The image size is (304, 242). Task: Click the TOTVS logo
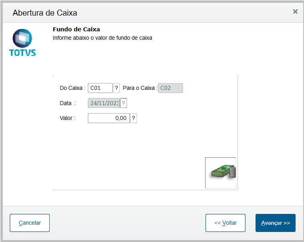coord(22,43)
